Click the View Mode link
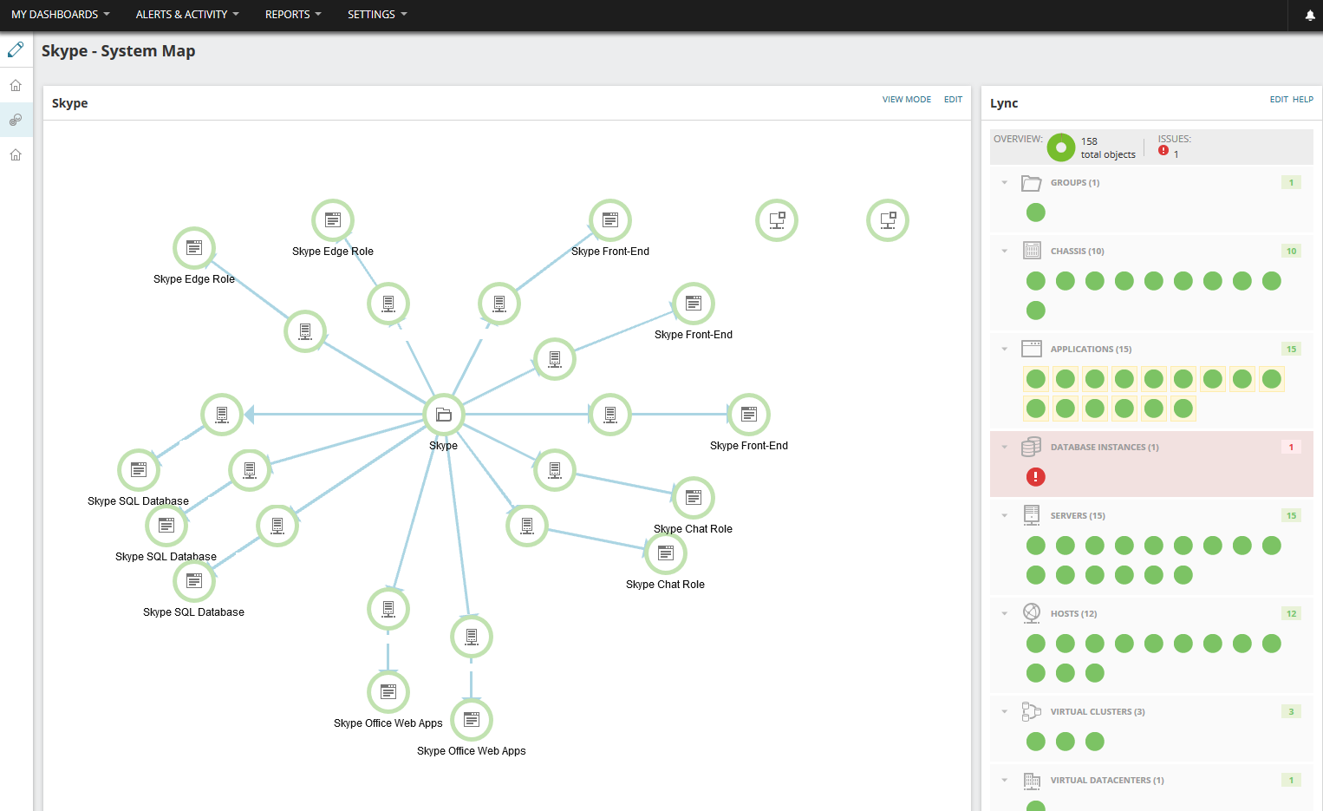 pyautogui.click(x=907, y=100)
